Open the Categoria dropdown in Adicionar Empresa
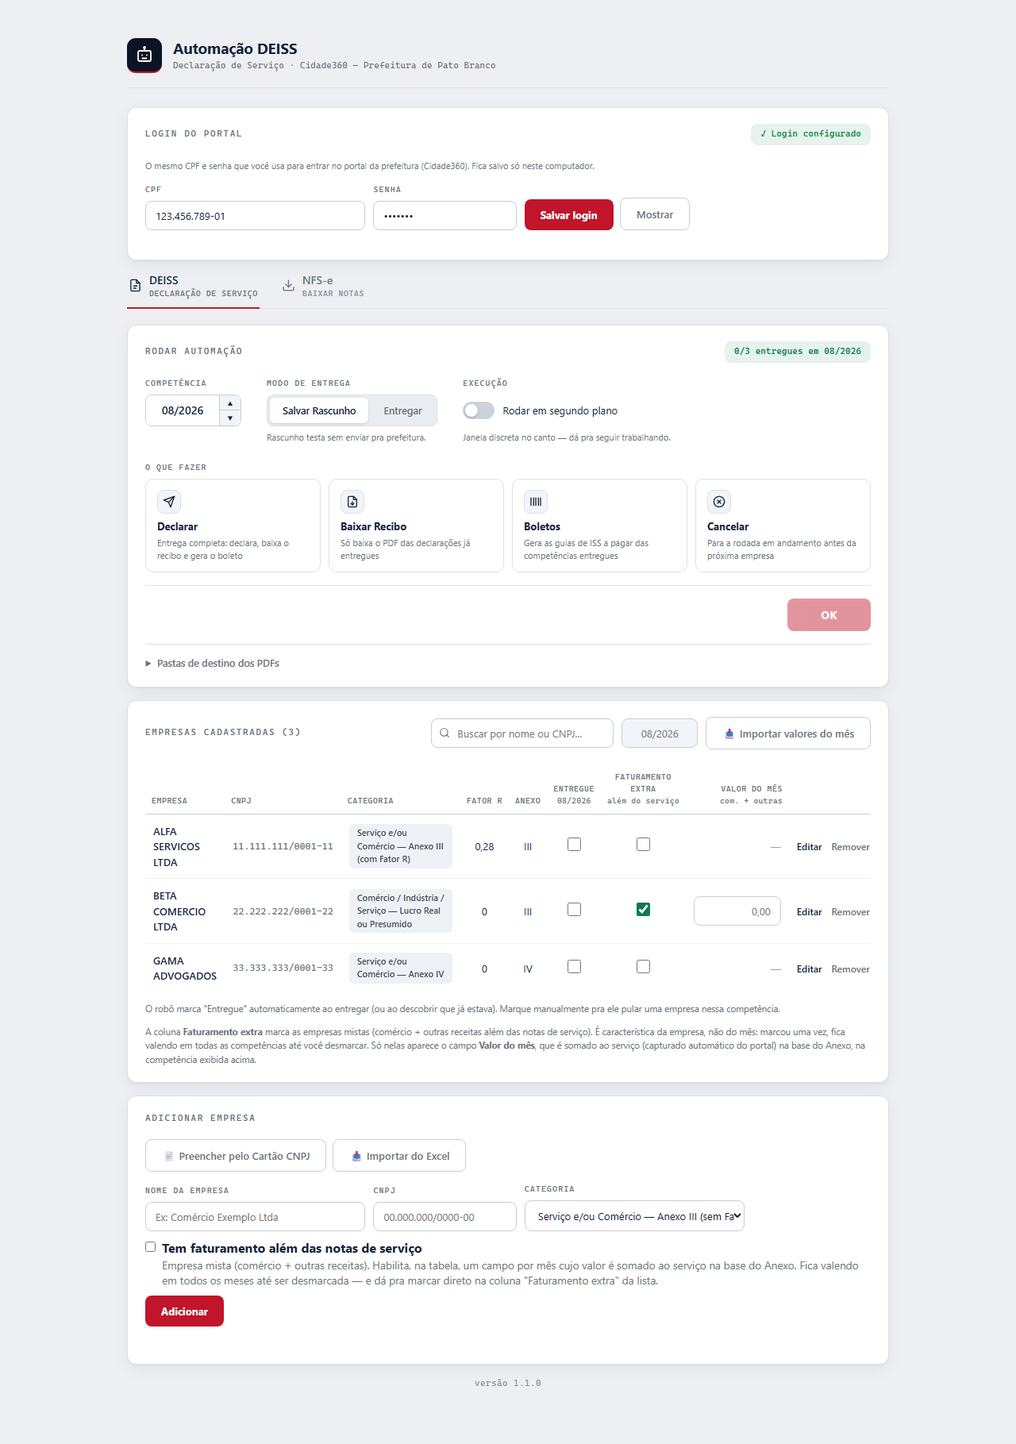The height and width of the screenshot is (1444, 1016). tap(634, 1216)
